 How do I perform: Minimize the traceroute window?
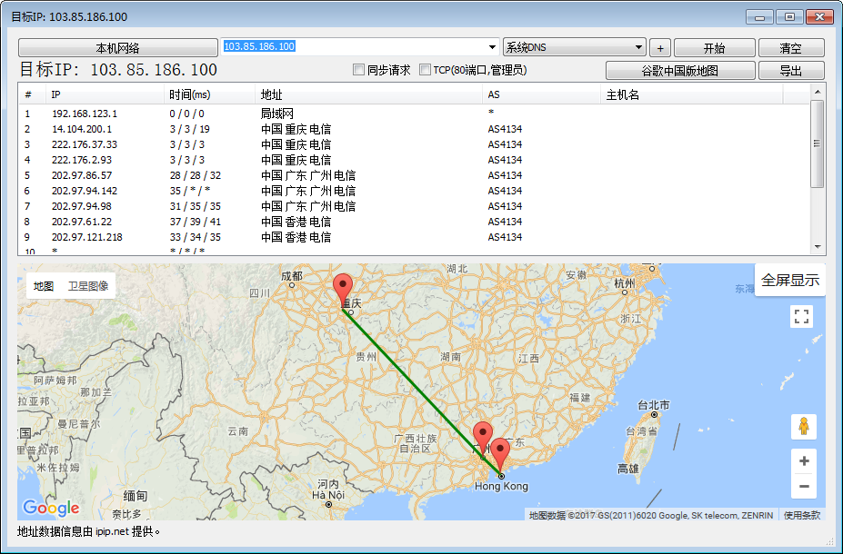(759, 17)
